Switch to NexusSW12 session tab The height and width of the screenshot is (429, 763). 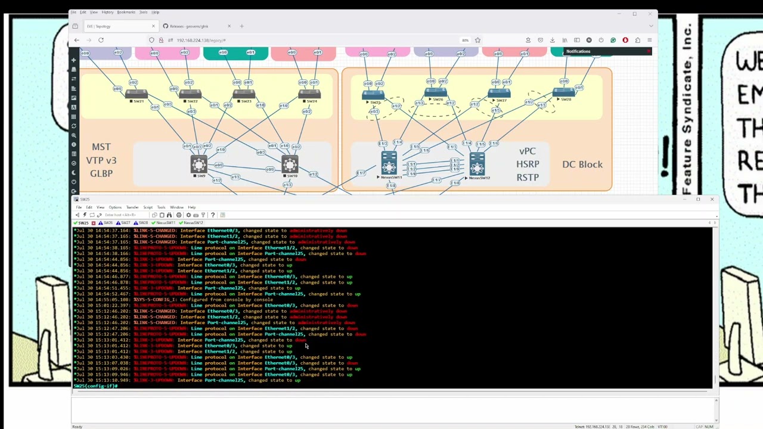coord(191,223)
